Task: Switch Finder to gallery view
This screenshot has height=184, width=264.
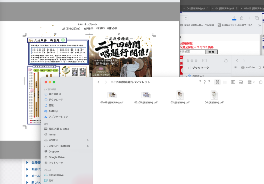Action: [x=241, y=82]
